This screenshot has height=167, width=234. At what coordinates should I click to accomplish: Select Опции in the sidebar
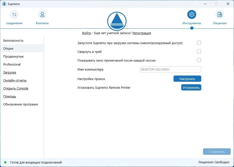tap(22, 48)
